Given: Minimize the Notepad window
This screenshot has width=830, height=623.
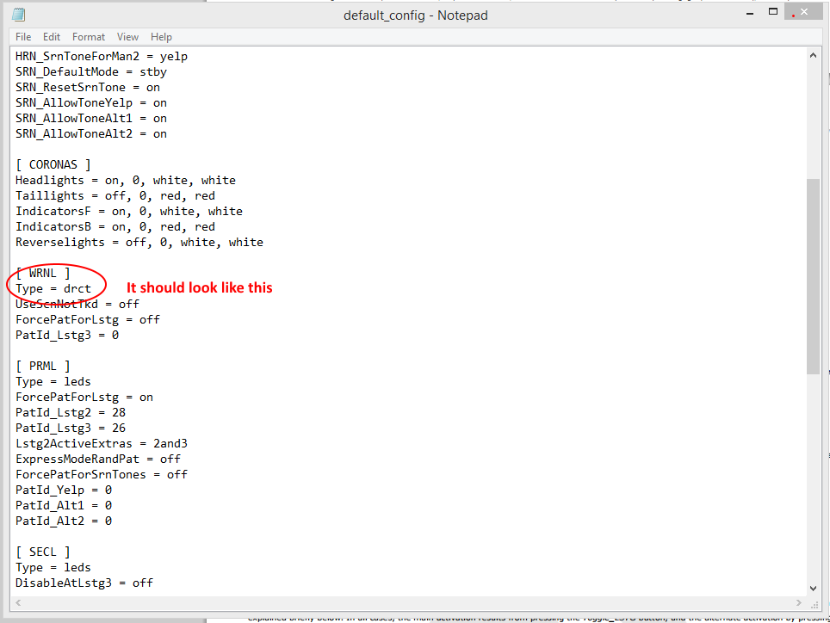Looking at the screenshot, I should tap(750, 13).
